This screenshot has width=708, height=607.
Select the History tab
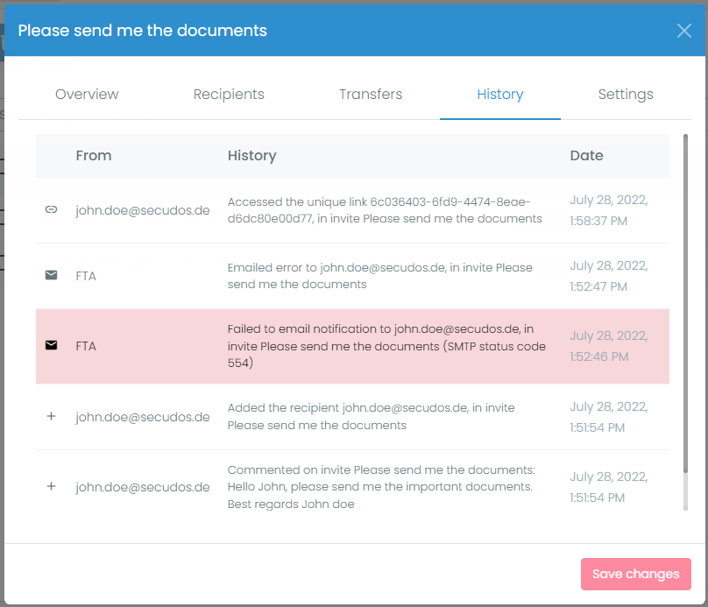pos(500,95)
